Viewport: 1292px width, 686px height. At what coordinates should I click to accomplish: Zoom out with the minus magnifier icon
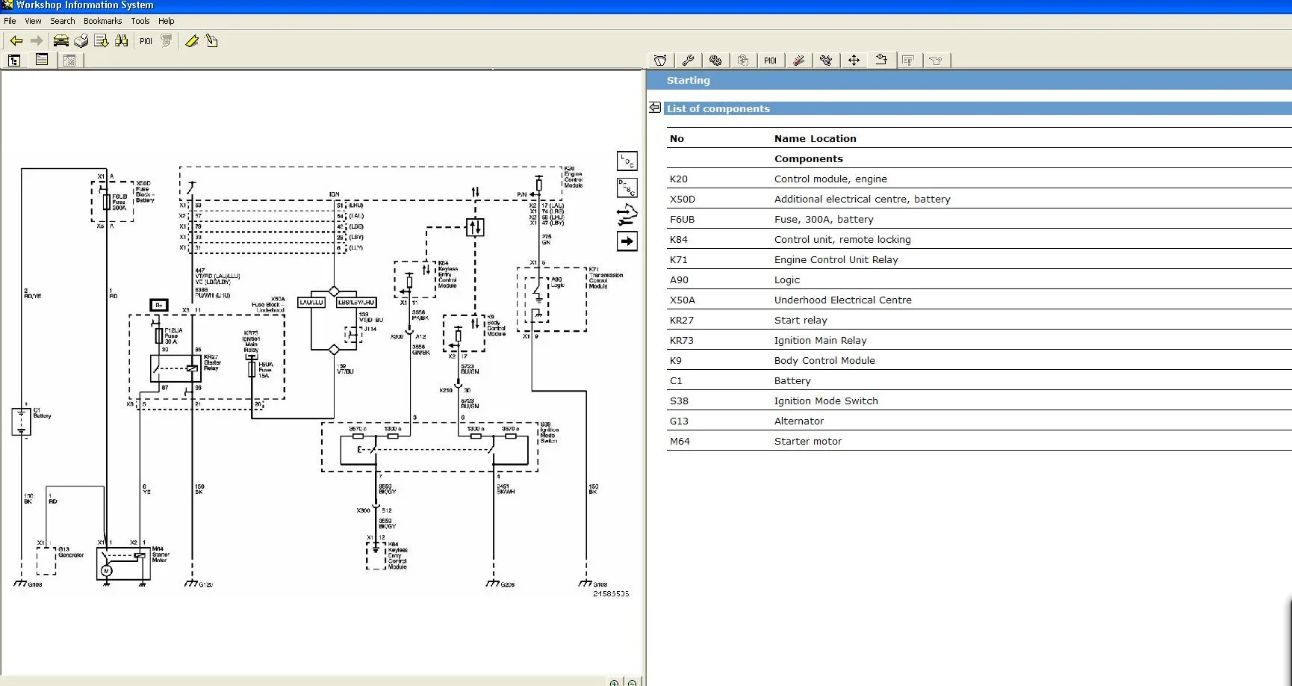[633, 682]
